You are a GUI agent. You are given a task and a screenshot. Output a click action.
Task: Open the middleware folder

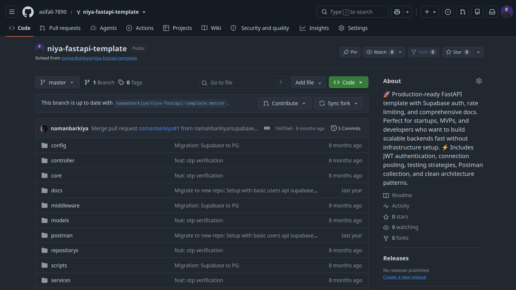click(65, 206)
